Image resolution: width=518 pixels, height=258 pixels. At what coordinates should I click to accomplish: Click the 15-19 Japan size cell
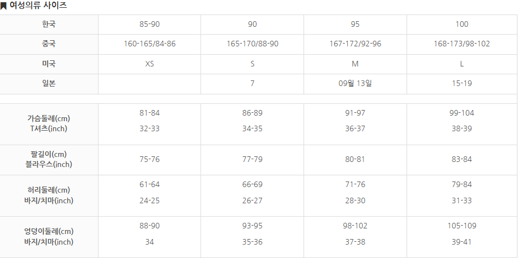pos(462,84)
